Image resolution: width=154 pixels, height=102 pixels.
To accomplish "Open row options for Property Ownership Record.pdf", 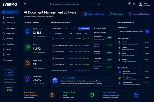I will [90, 45].
